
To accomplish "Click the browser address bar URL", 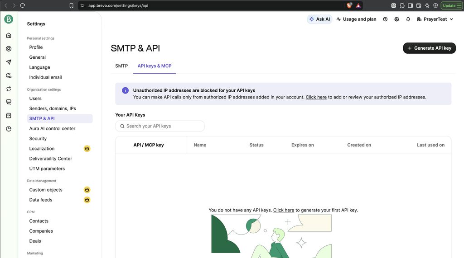I will click(118, 5).
